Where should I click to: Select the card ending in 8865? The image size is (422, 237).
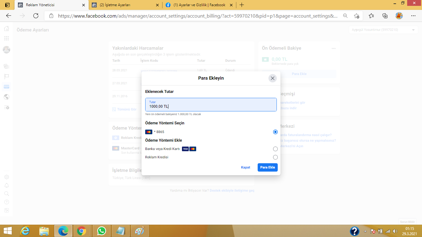tap(275, 132)
